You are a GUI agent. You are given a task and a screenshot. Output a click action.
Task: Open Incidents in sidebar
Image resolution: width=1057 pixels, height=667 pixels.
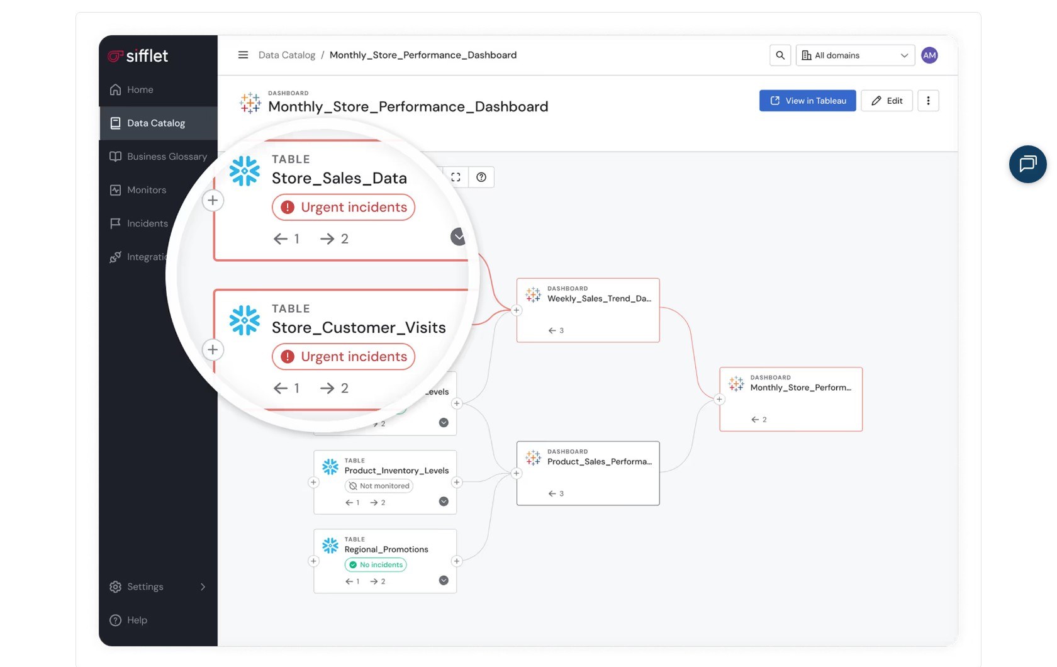coord(140,223)
